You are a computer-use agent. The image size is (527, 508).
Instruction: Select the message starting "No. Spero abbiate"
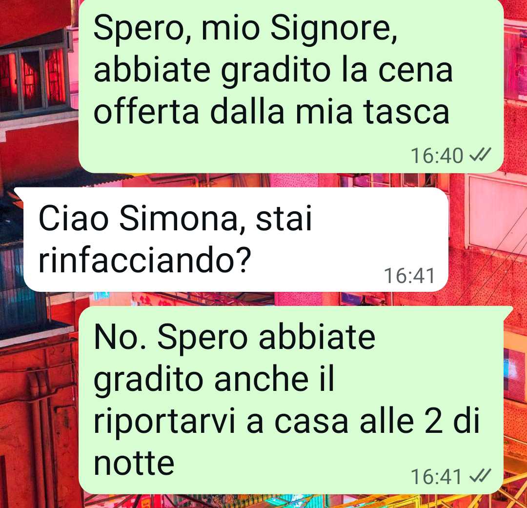coord(291,400)
